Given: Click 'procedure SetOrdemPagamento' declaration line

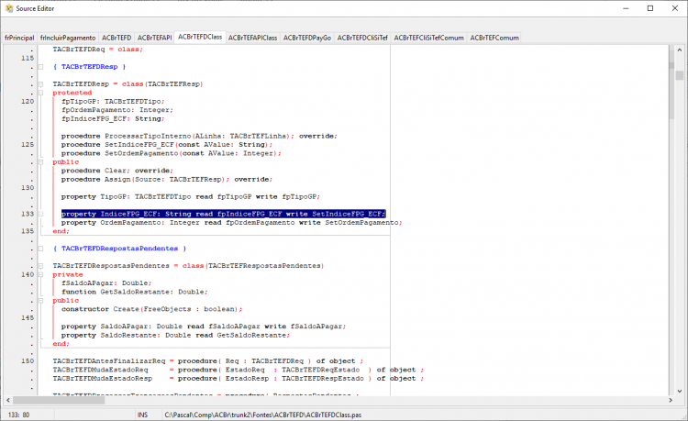Looking at the screenshot, I should pyautogui.click(x=172, y=153).
